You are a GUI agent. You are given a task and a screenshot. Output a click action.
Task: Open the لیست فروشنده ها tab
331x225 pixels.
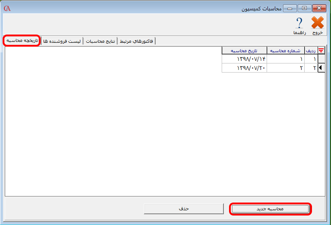coord(62,41)
